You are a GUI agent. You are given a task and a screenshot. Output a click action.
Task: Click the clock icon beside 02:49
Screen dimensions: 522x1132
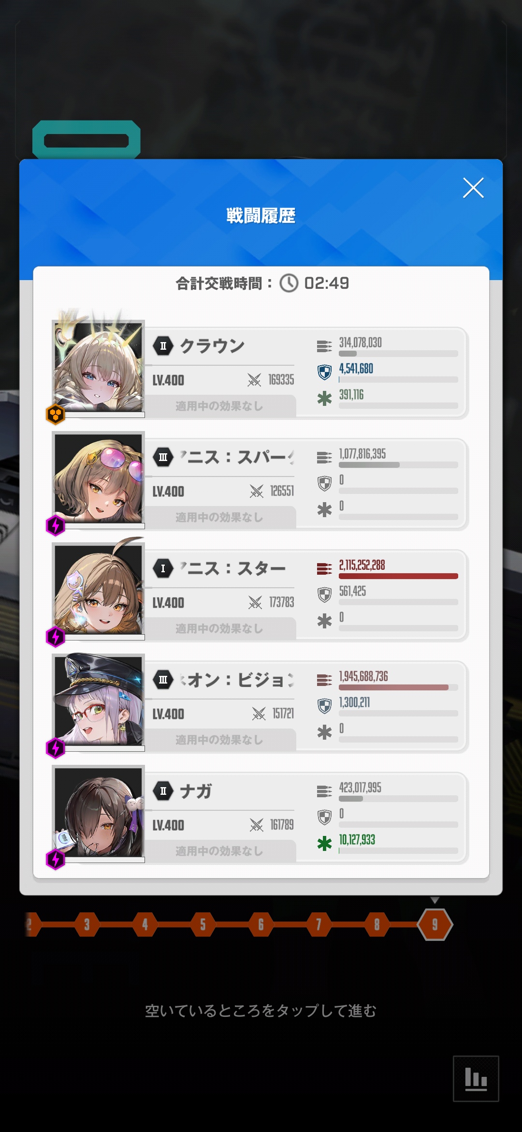(289, 283)
